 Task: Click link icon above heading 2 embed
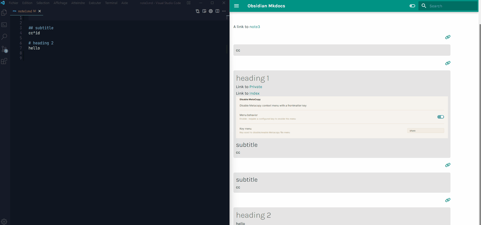(448, 200)
